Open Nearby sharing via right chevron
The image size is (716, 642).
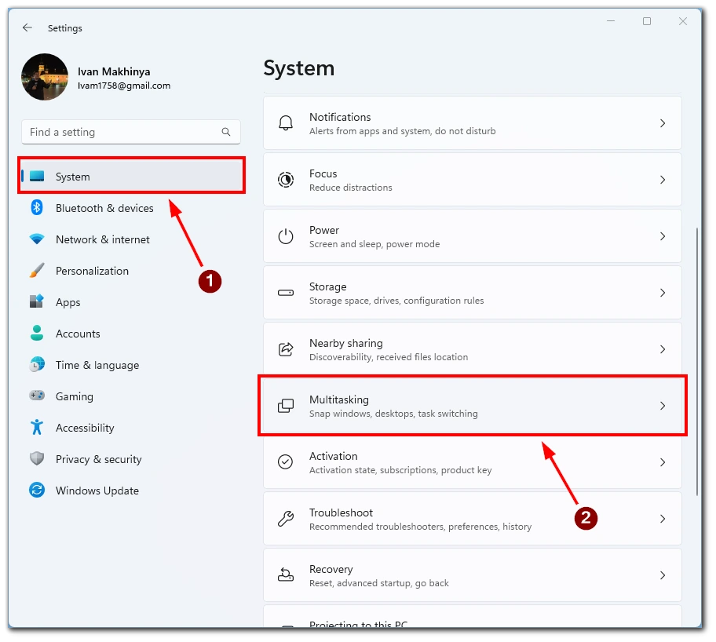click(x=663, y=349)
